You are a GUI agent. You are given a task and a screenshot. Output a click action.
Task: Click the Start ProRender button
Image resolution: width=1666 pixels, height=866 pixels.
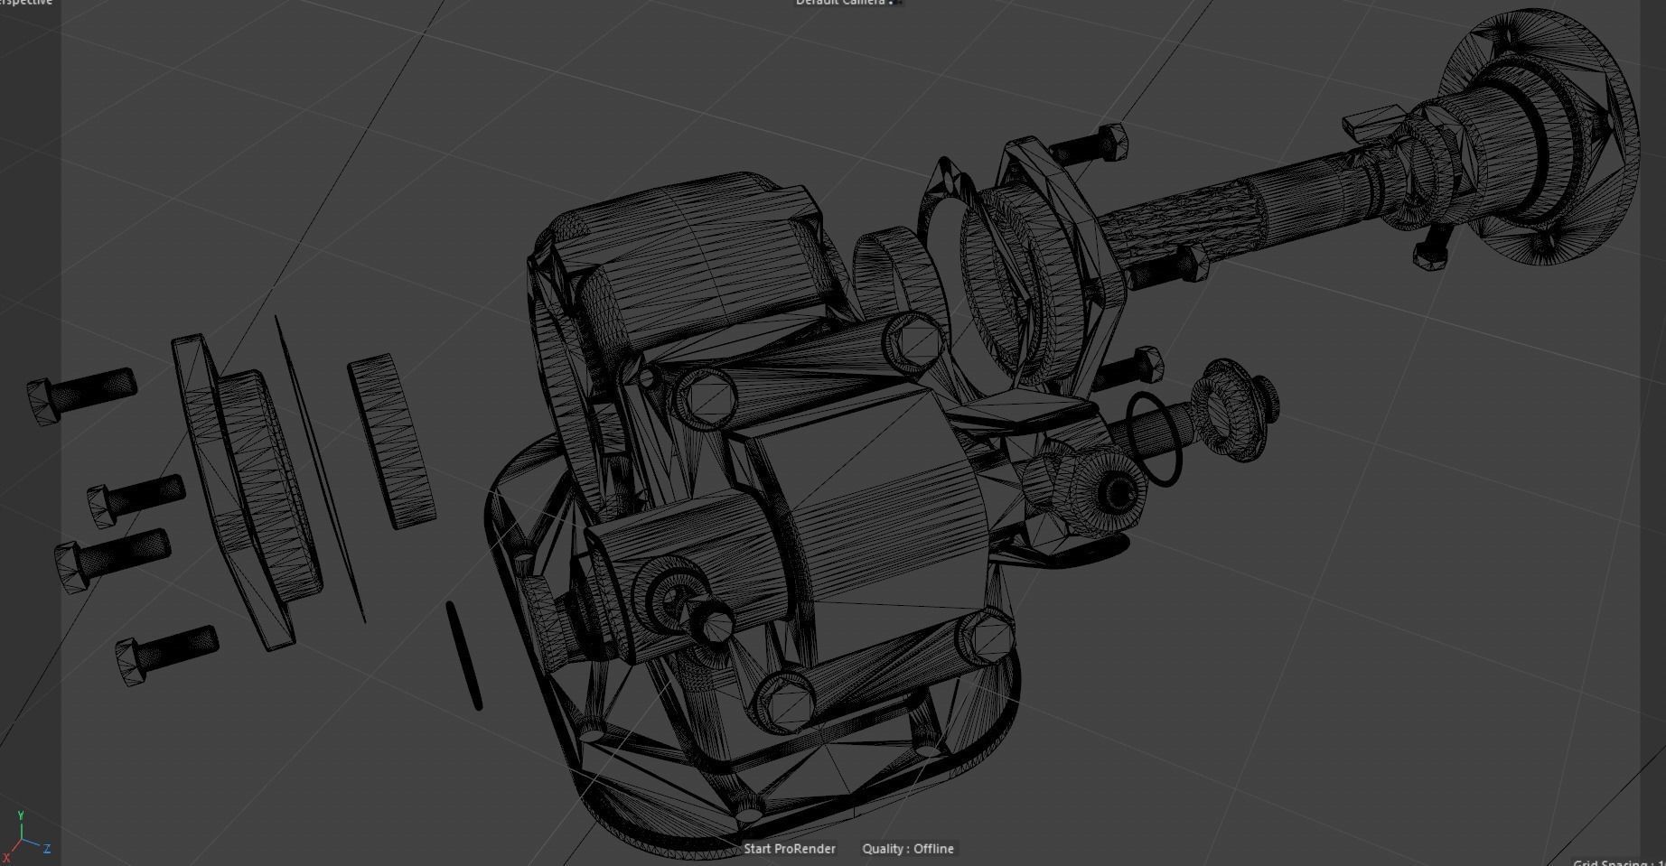pyautogui.click(x=790, y=849)
